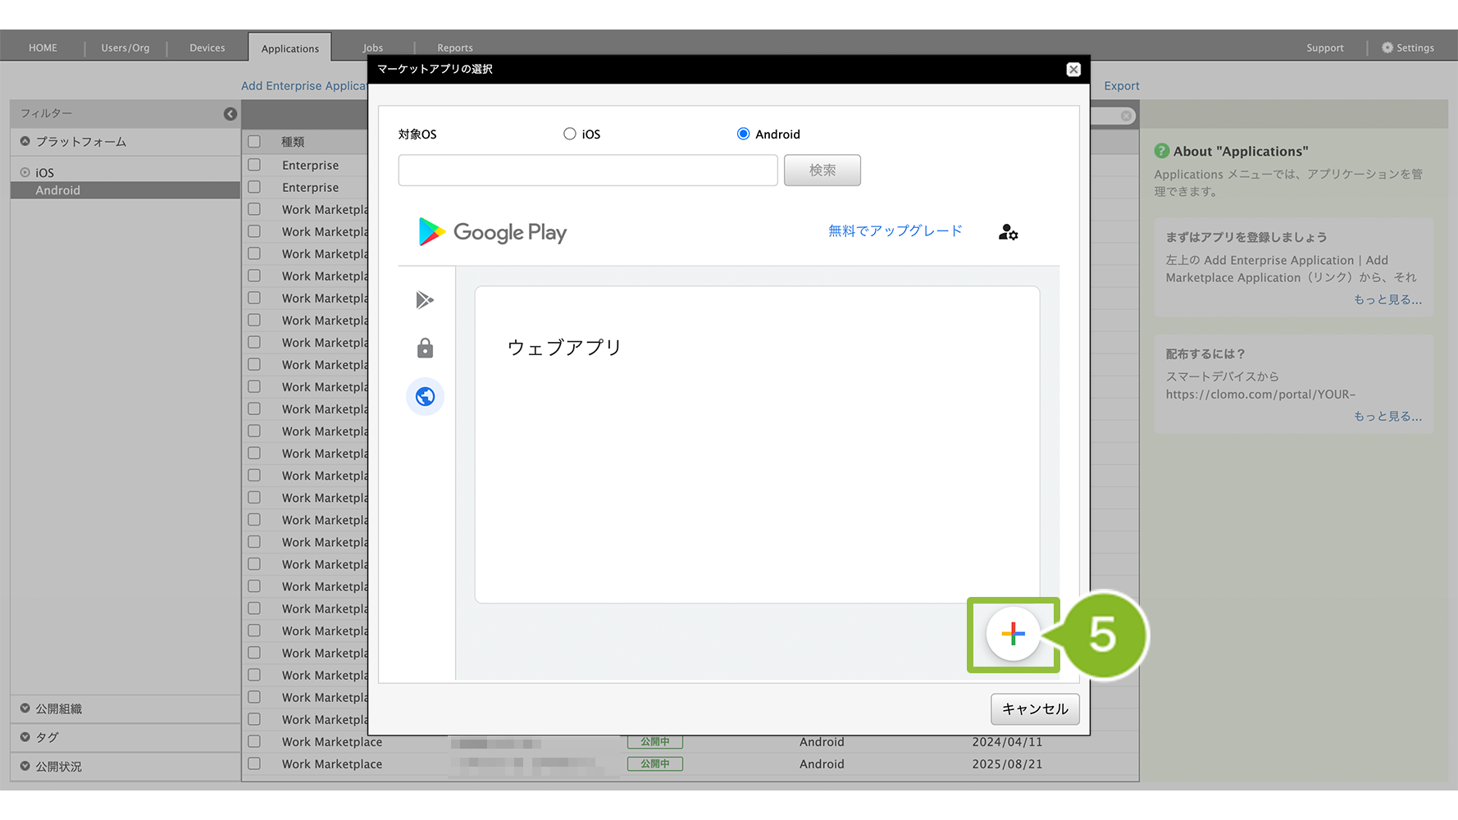Collapse the filter panel with arrow icon
The width and height of the screenshot is (1458, 820).
(230, 114)
